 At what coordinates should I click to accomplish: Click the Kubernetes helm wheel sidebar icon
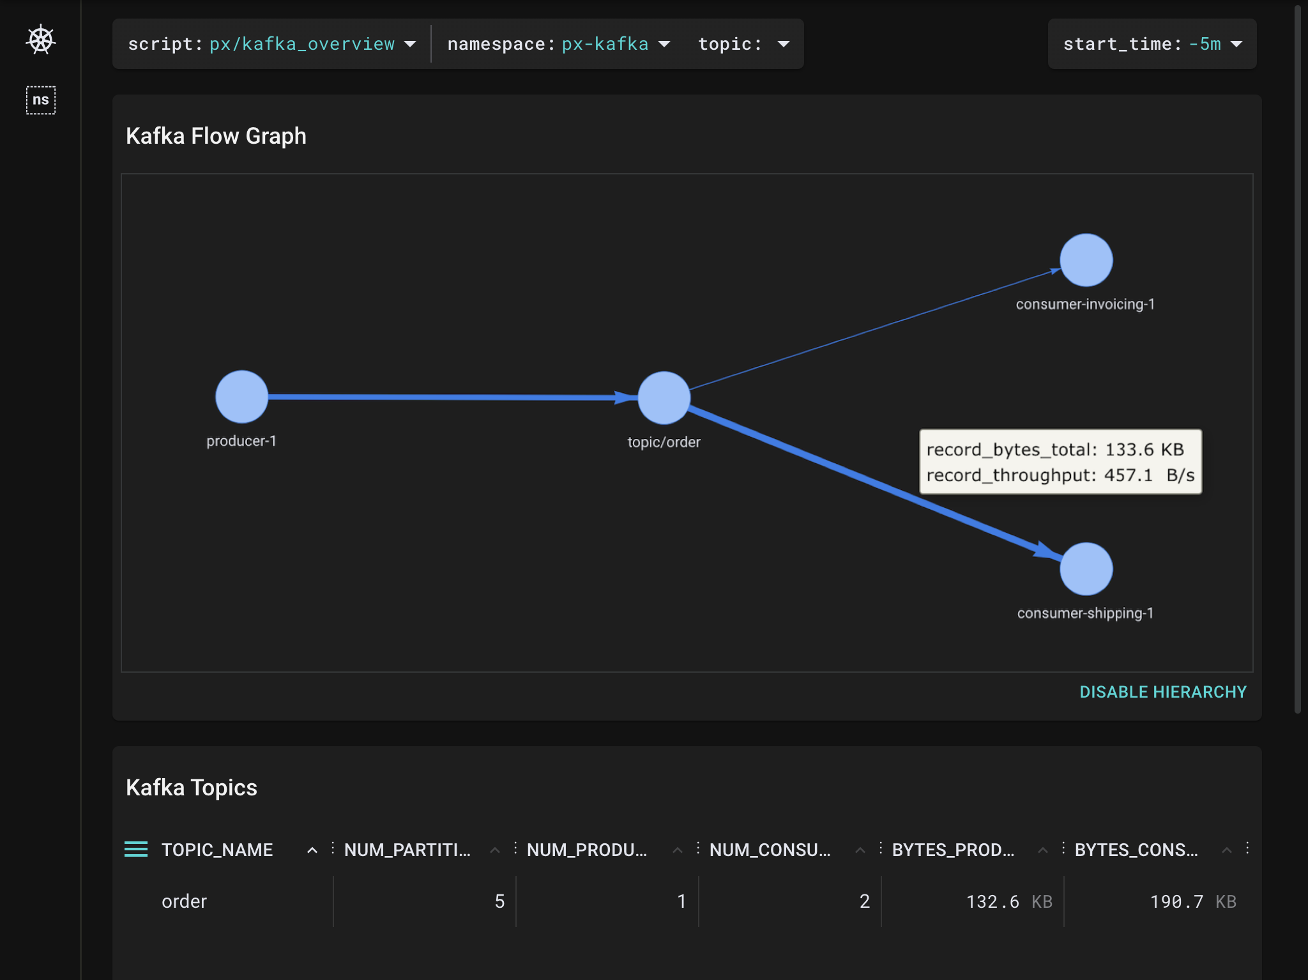coord(40,40)
